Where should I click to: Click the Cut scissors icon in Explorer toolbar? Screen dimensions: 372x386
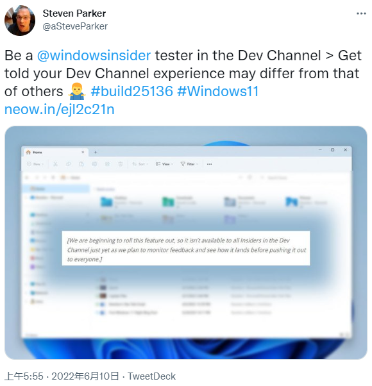tap(55, 164)
